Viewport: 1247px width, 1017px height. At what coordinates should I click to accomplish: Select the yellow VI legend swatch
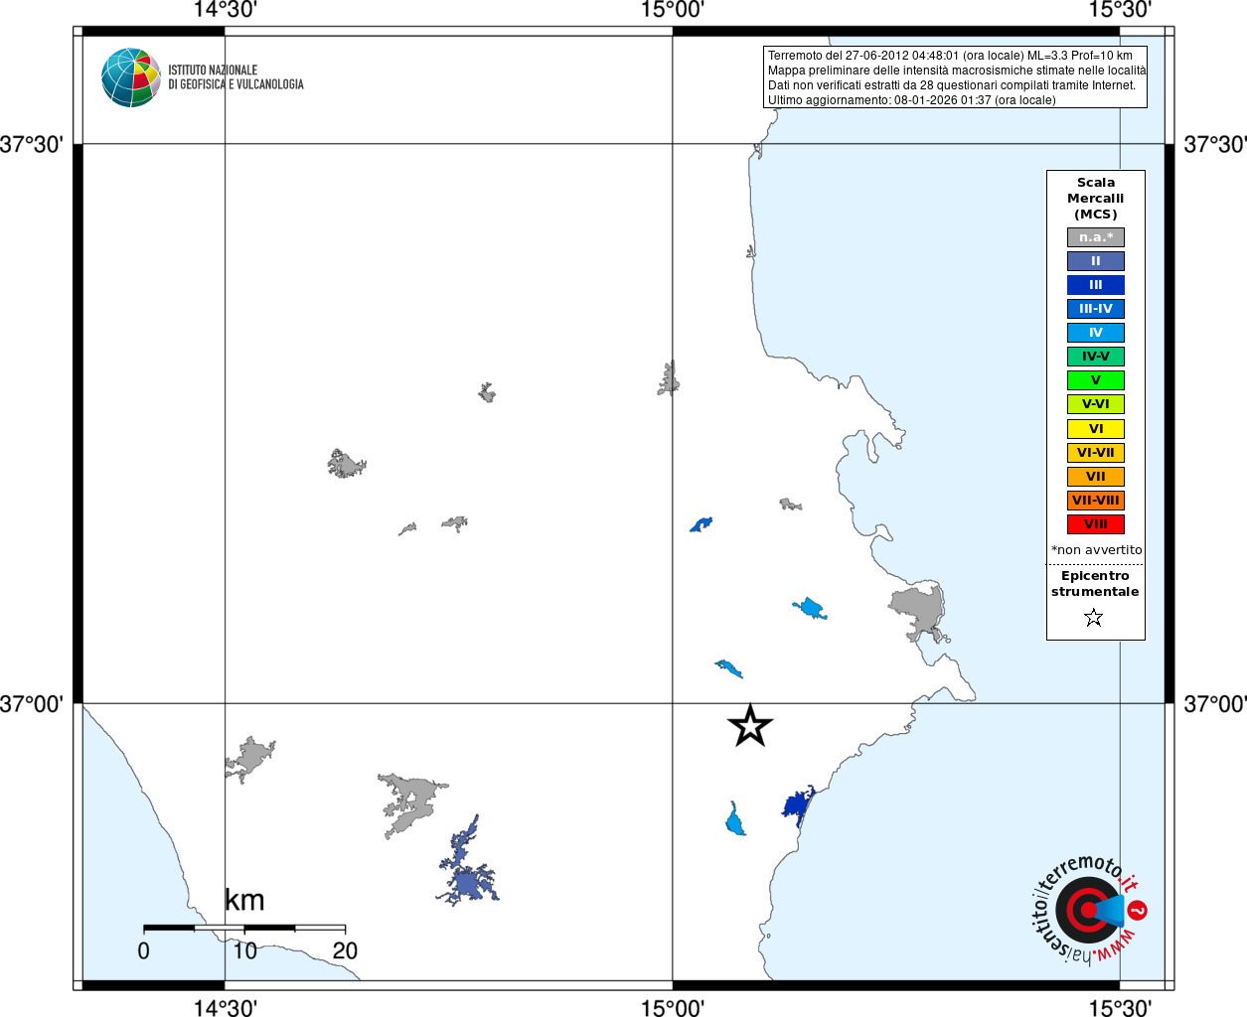(1096, 429)
